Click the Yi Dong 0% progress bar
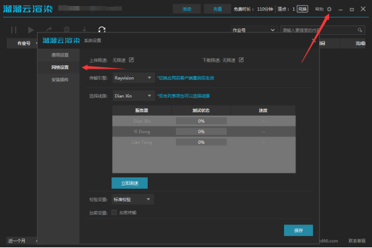 tap(201, 131)
